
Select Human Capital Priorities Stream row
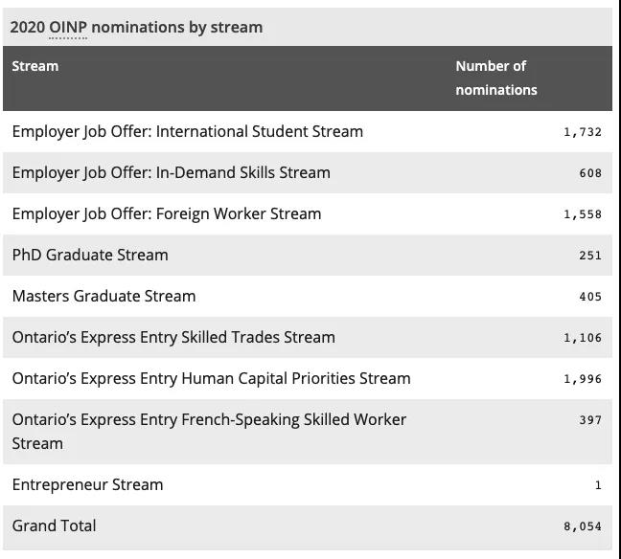(211, 378)
